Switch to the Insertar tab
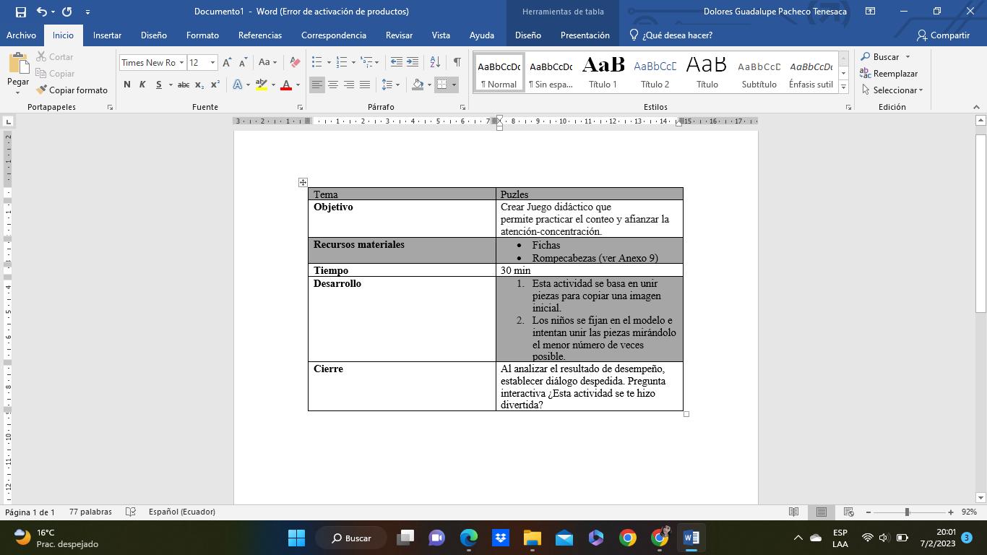 pos(107,35)
